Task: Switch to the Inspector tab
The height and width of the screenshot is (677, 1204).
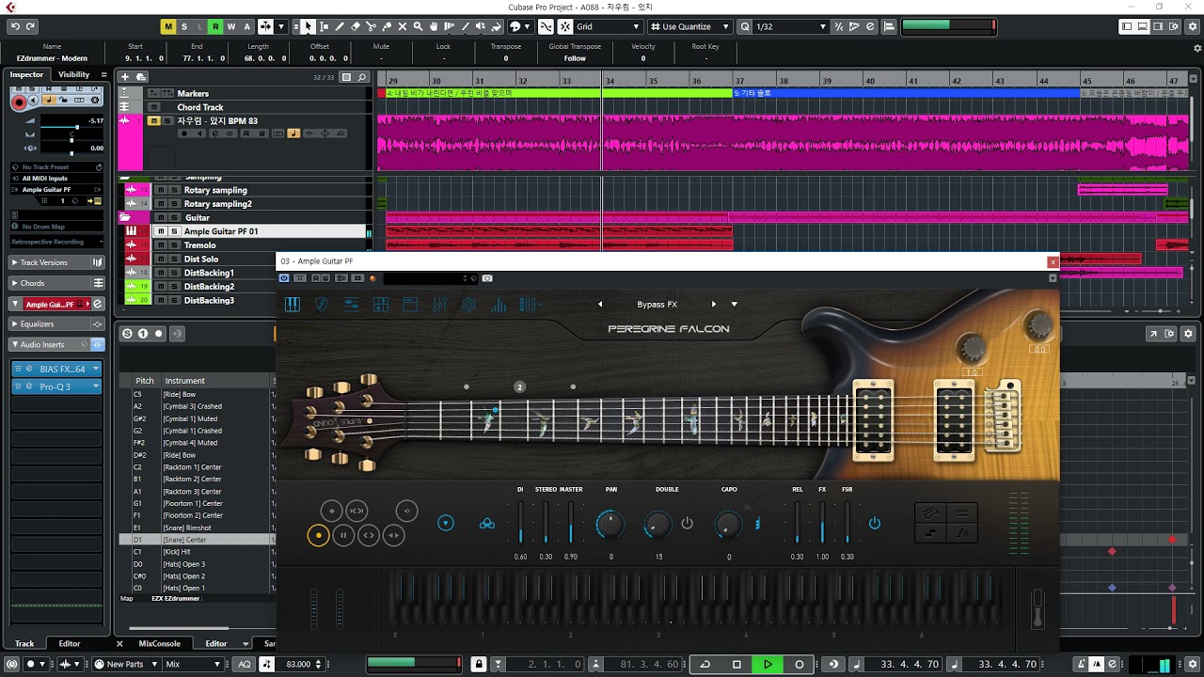Action: (27, 75)
